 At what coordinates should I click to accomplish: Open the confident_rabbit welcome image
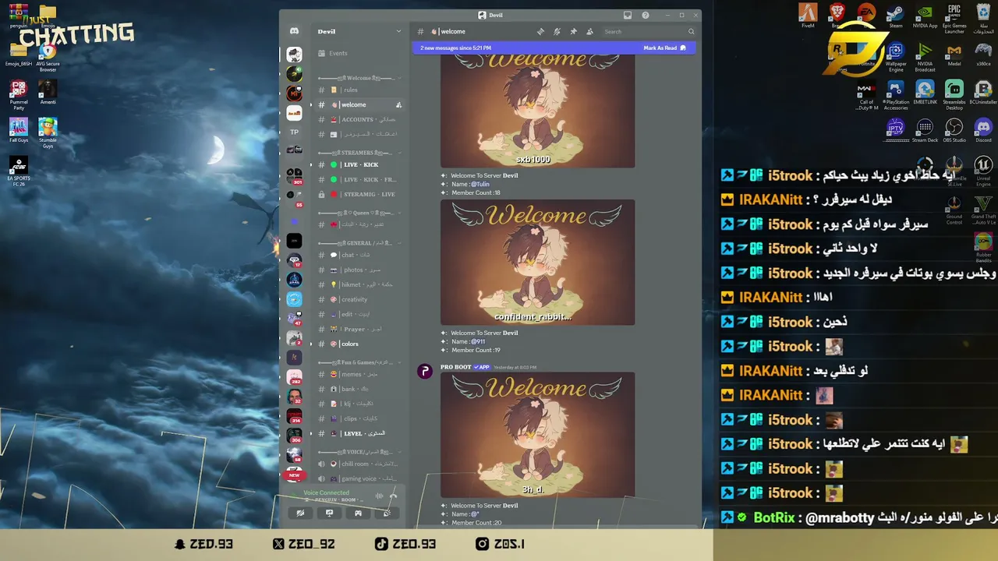537,262
